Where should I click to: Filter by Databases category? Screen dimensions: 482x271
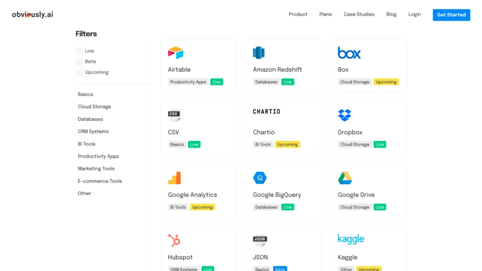click(x=90, y=119)
